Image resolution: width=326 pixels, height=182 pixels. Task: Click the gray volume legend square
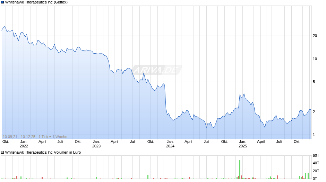tap(2, 152)
